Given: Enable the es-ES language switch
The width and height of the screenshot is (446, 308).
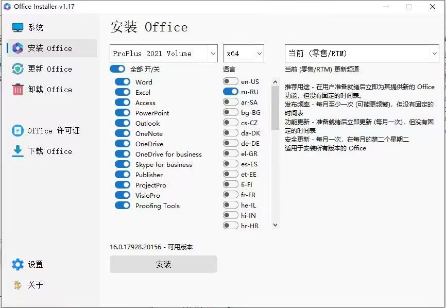Looking at the screenshot, I should [230, 164].
